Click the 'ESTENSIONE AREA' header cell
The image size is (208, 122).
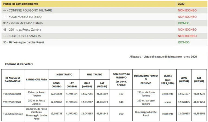tap(36, 79)
